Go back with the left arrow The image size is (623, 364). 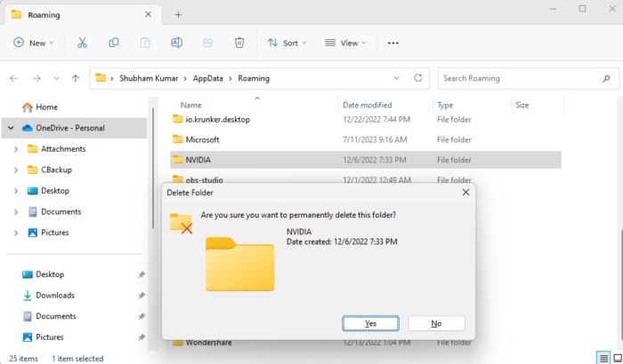pos(13,78)
